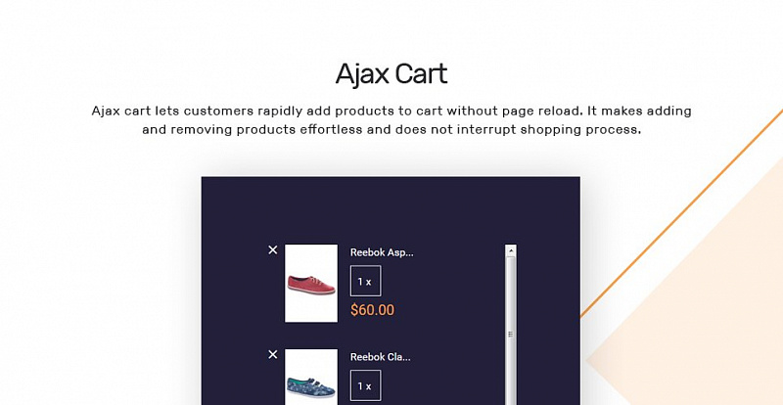Click the orange $60.00 price
The height and width of the screenshot is (405, 783).
click(x=372, y=310)
